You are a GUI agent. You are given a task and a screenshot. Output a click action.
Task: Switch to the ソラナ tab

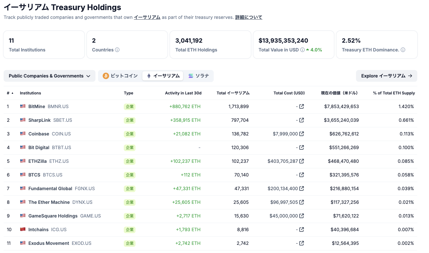pyautogui.click(x=199, y=76)
